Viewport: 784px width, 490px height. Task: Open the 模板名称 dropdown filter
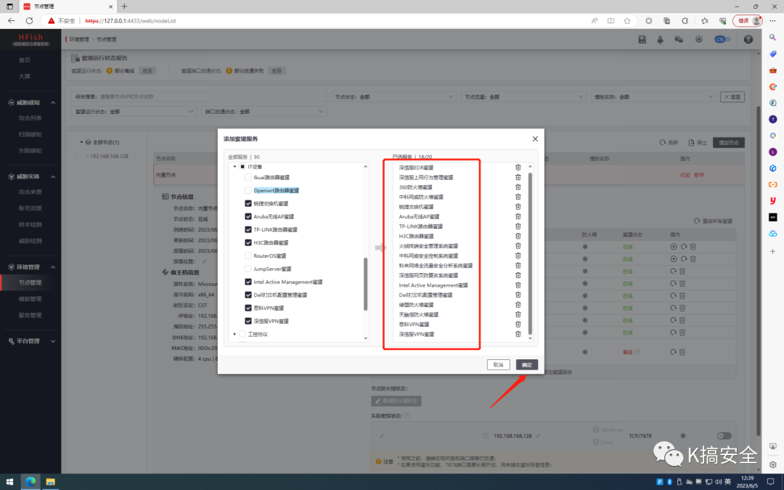(653, 97)
